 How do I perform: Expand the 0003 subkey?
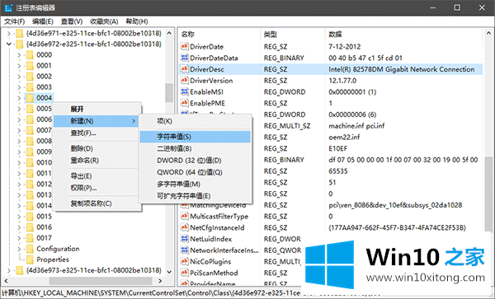(19, 87)
